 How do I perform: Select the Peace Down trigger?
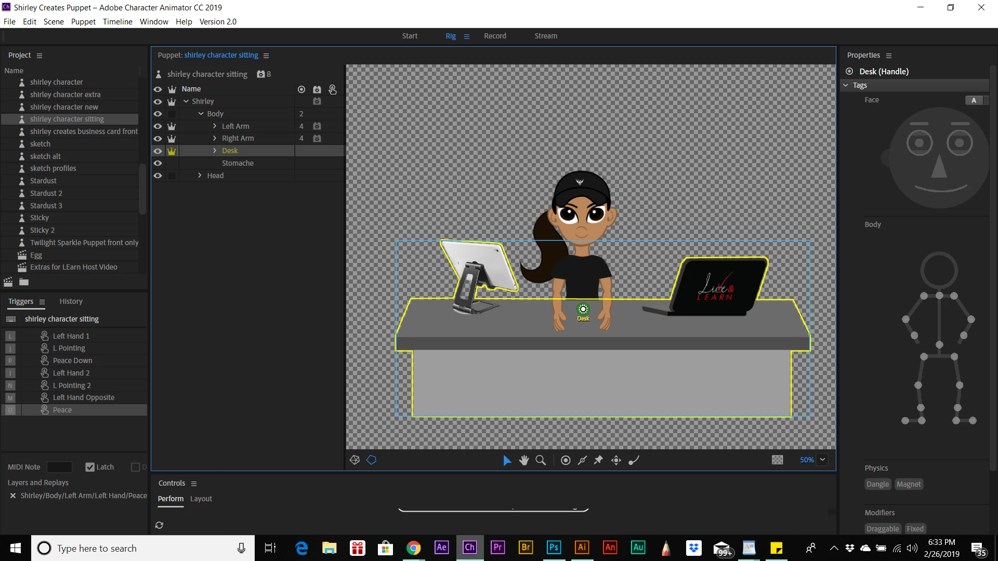tap(73, 360)
